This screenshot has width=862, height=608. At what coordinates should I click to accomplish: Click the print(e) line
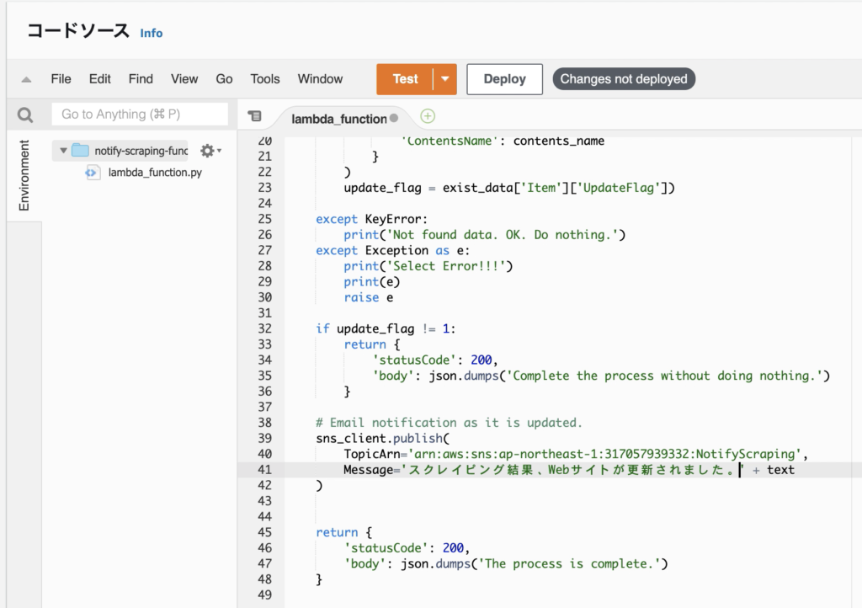point(371,282)
